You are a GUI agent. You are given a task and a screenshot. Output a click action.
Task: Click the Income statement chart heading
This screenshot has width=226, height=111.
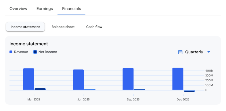pyautogui.click(x=29, y=44)
